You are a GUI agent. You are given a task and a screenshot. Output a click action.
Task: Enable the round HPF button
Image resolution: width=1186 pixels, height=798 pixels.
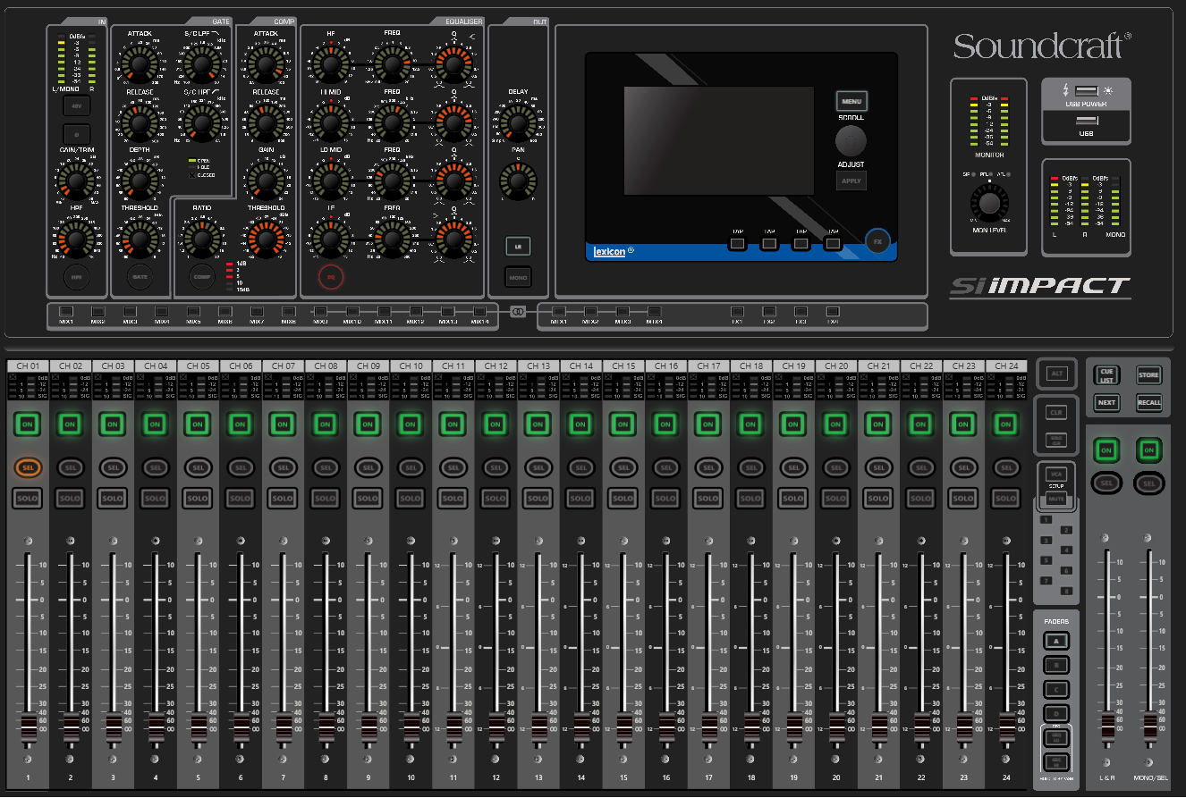pyautogui.click(x=76, y=278)
